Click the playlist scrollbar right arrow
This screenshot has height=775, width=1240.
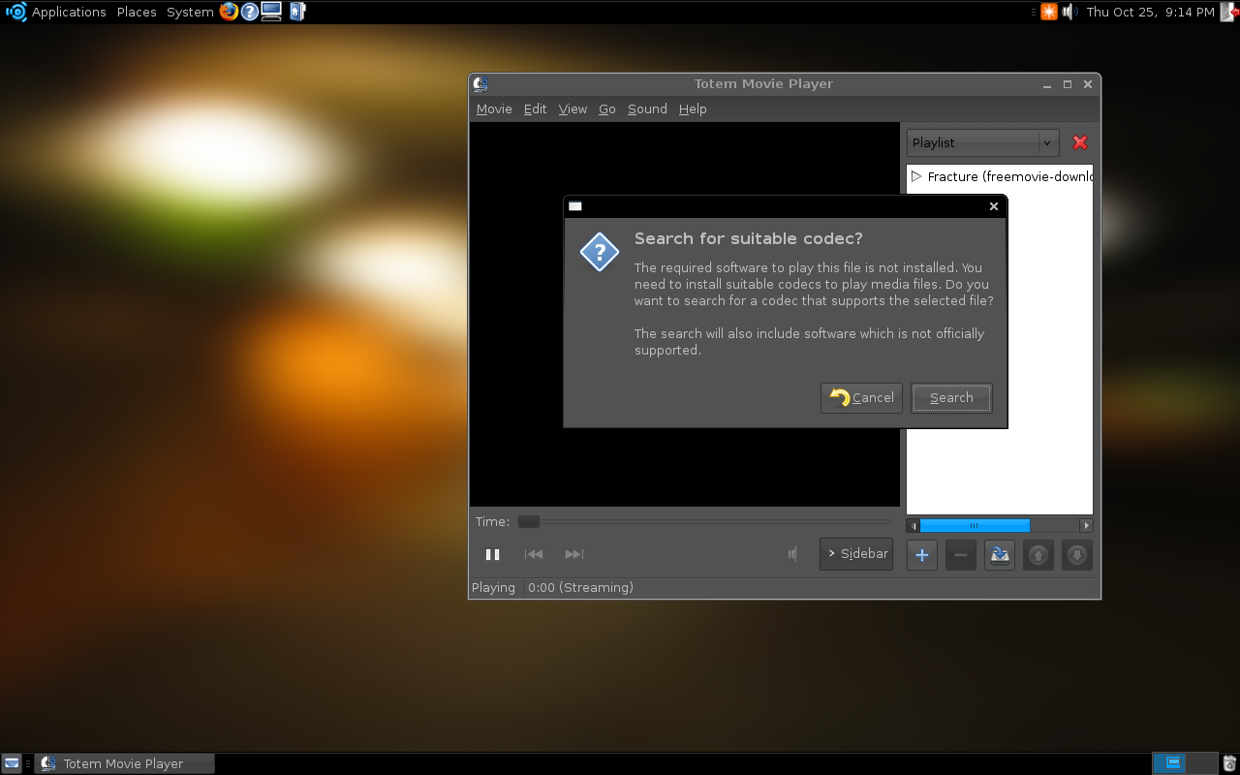[x=1086, y=526]
